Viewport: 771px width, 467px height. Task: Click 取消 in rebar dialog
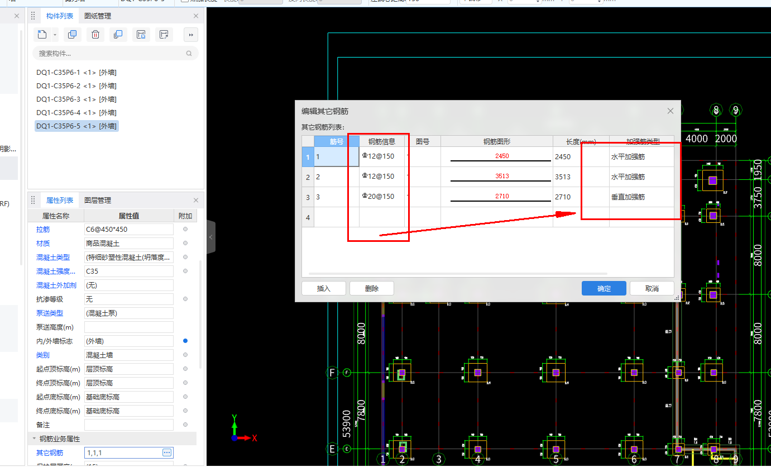click(652, 288)
